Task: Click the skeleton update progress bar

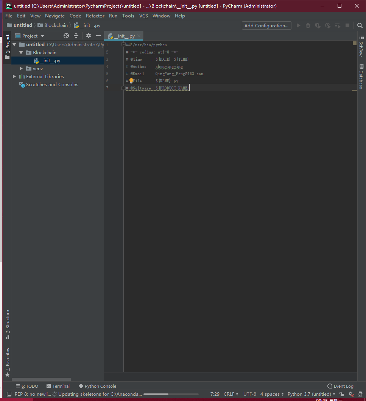Action: coord(171,394)
